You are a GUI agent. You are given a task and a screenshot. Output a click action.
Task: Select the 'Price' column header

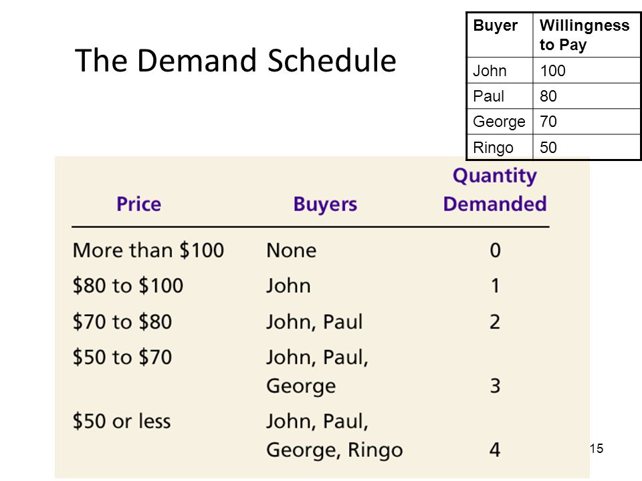pos(139,204)
